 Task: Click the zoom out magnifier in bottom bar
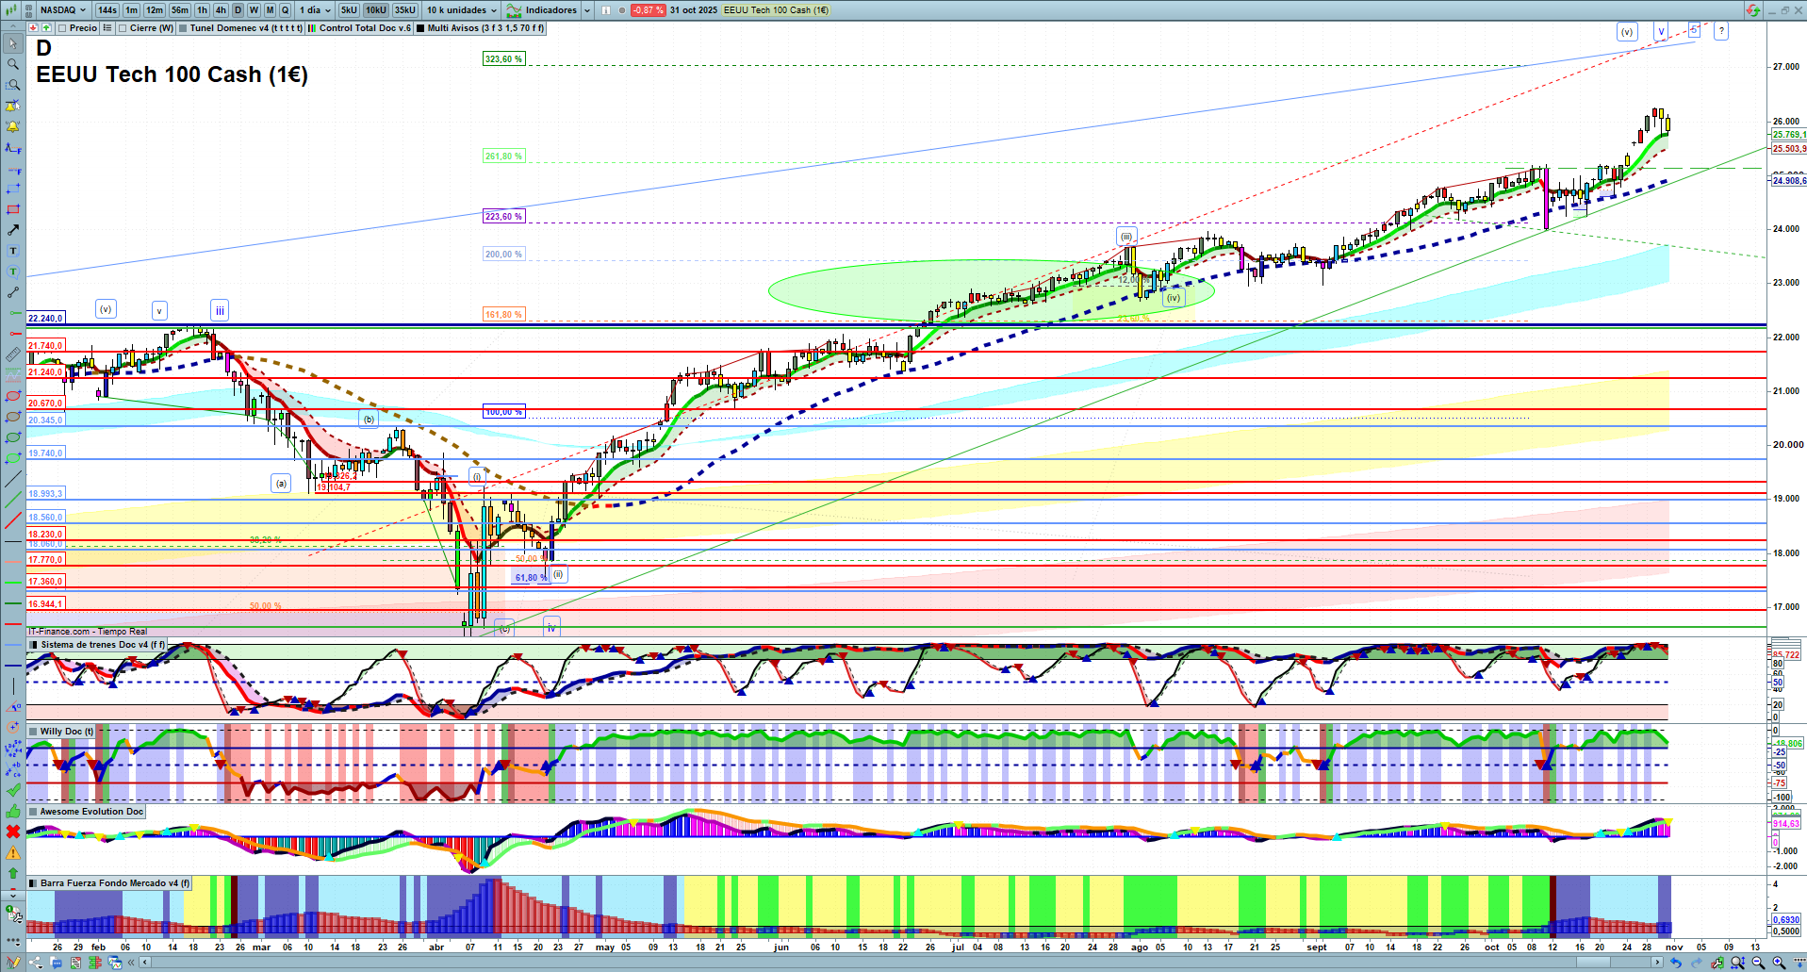point(1758,963)
